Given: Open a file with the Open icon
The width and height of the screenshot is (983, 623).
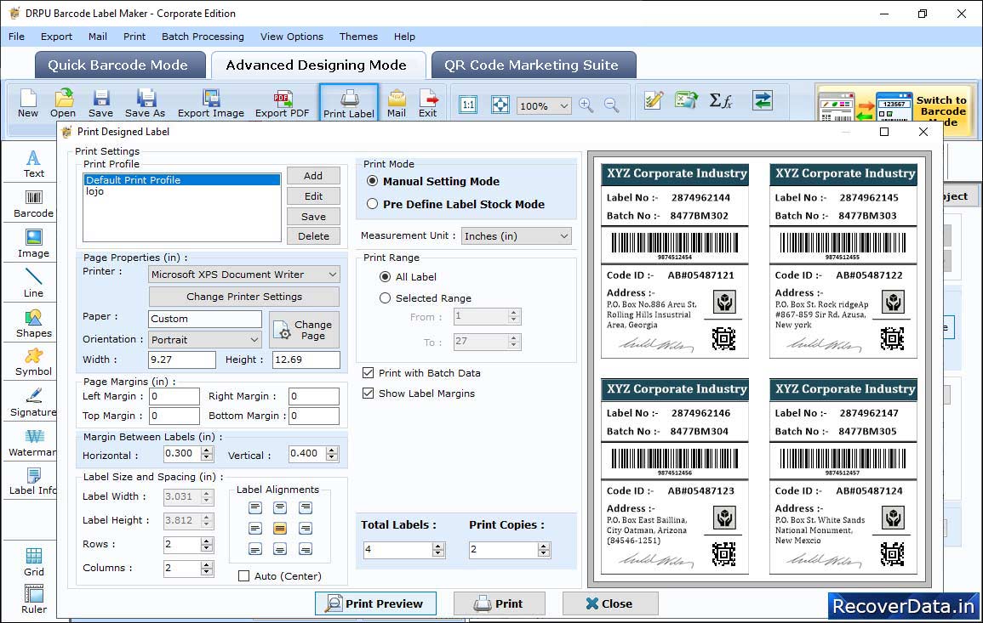Looking at the screenshot, I should point(63,104).
